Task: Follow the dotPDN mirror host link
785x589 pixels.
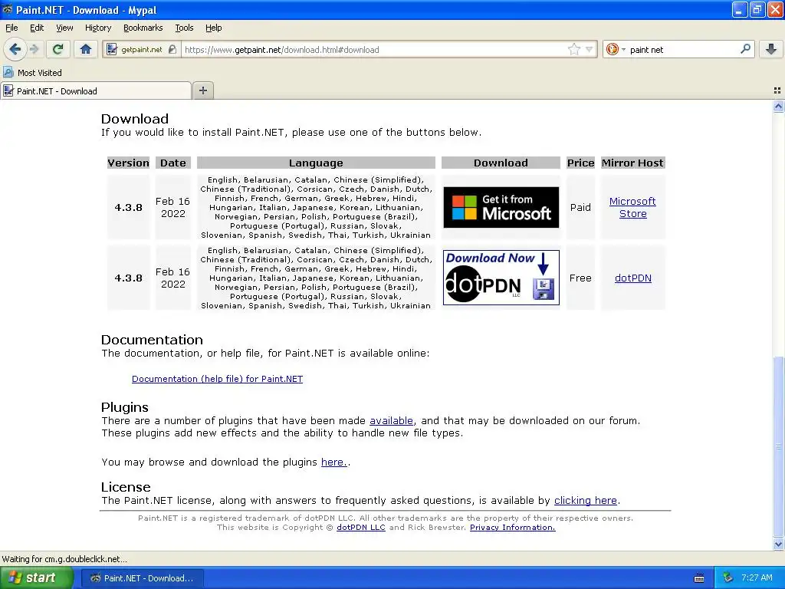Action: click(x=632, y=278)
